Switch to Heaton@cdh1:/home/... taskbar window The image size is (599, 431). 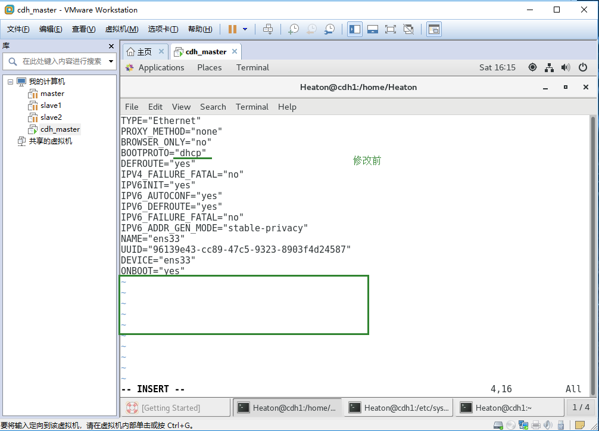(287, 408)
